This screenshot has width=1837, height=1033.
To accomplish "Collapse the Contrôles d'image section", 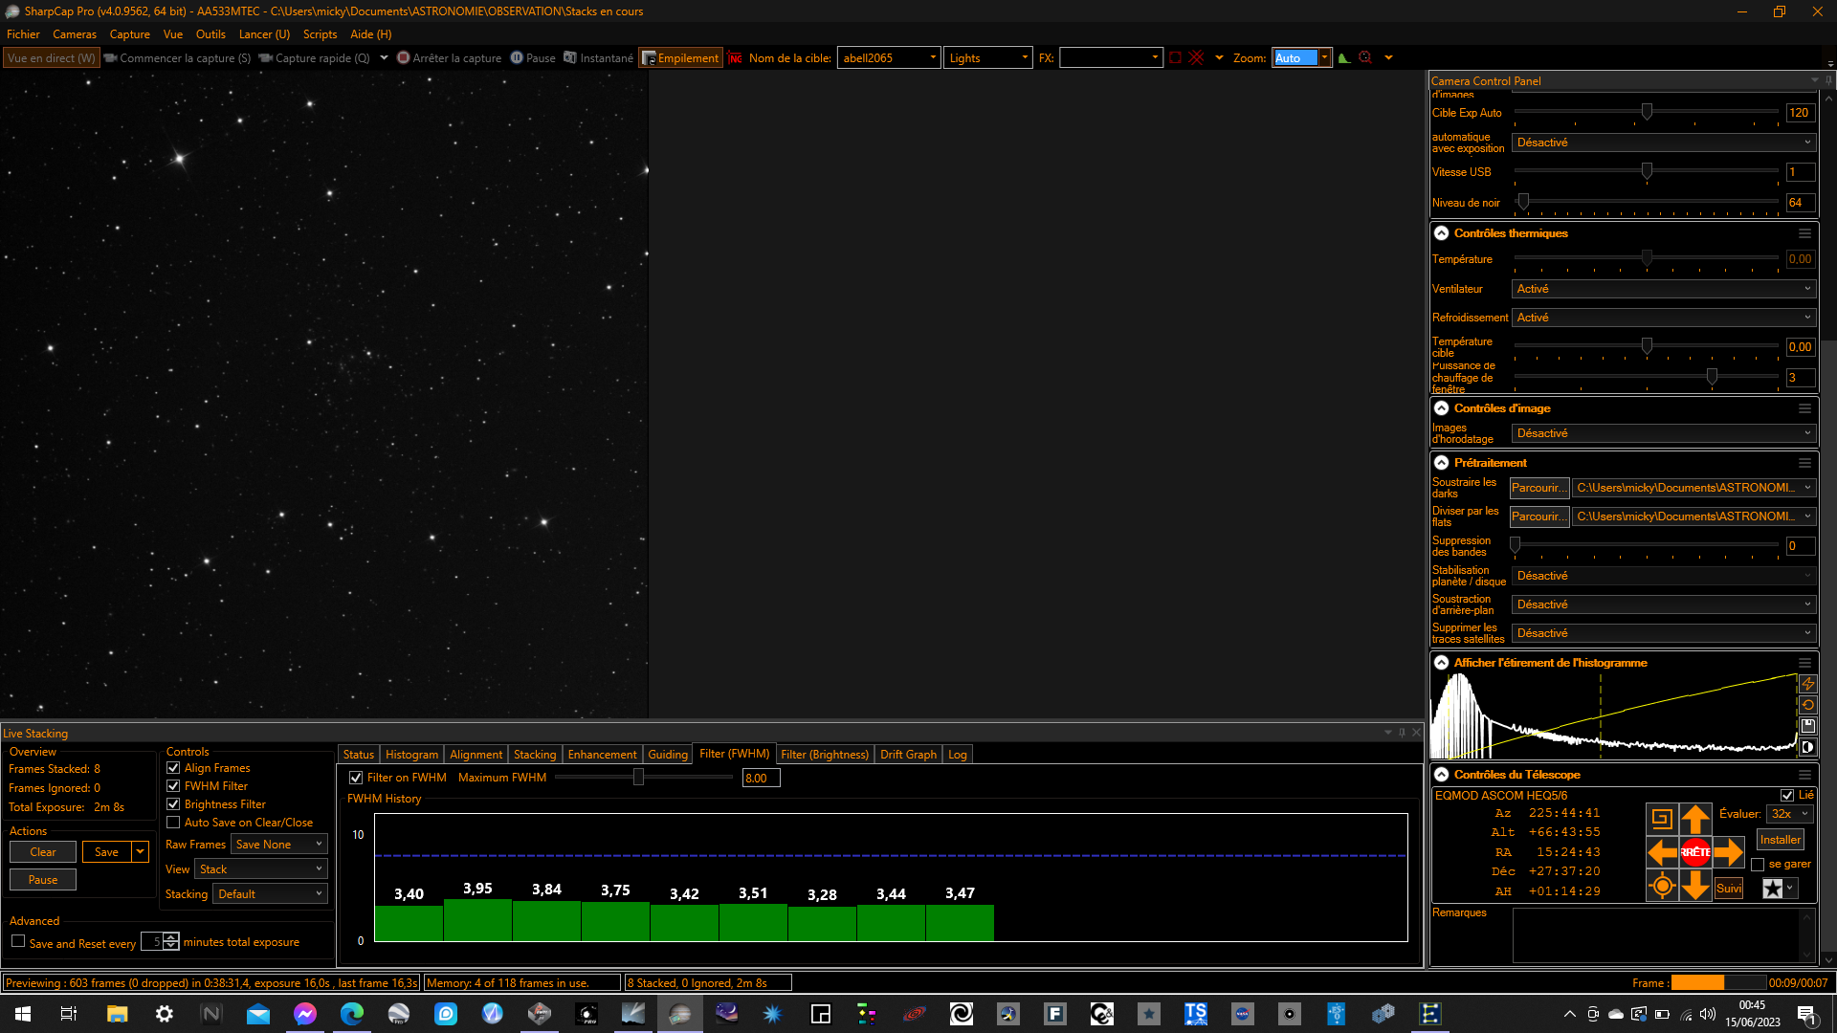I will click(1441, 408).
